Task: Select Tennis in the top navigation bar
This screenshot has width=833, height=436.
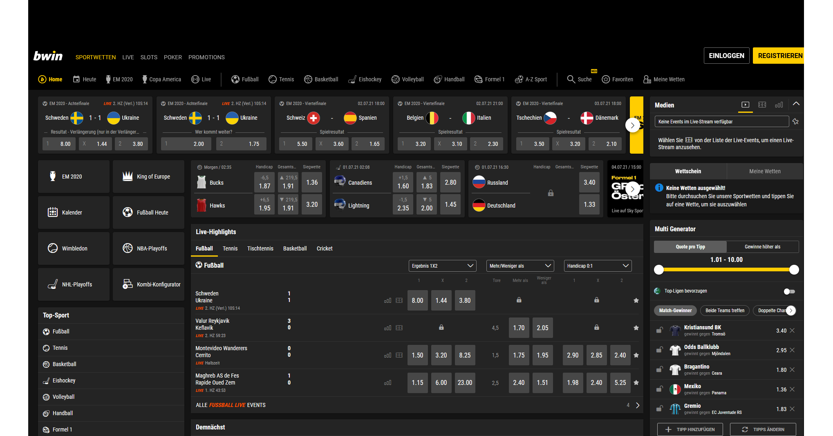Action: pyautogui.click(x=281, y=79)
